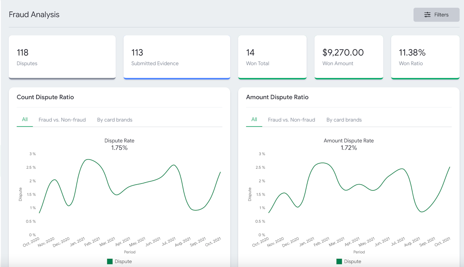The image size is (464, 267).
Task: Click the 118 Disputes card
Action: (x=62, y=57)
